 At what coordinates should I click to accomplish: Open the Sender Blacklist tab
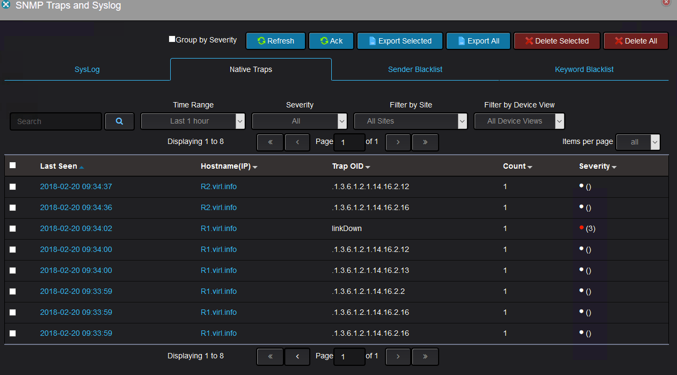click(x=415, y=69)
